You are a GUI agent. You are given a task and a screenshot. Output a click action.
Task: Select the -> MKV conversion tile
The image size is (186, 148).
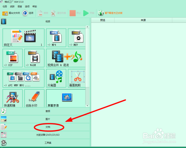[77, 38]
